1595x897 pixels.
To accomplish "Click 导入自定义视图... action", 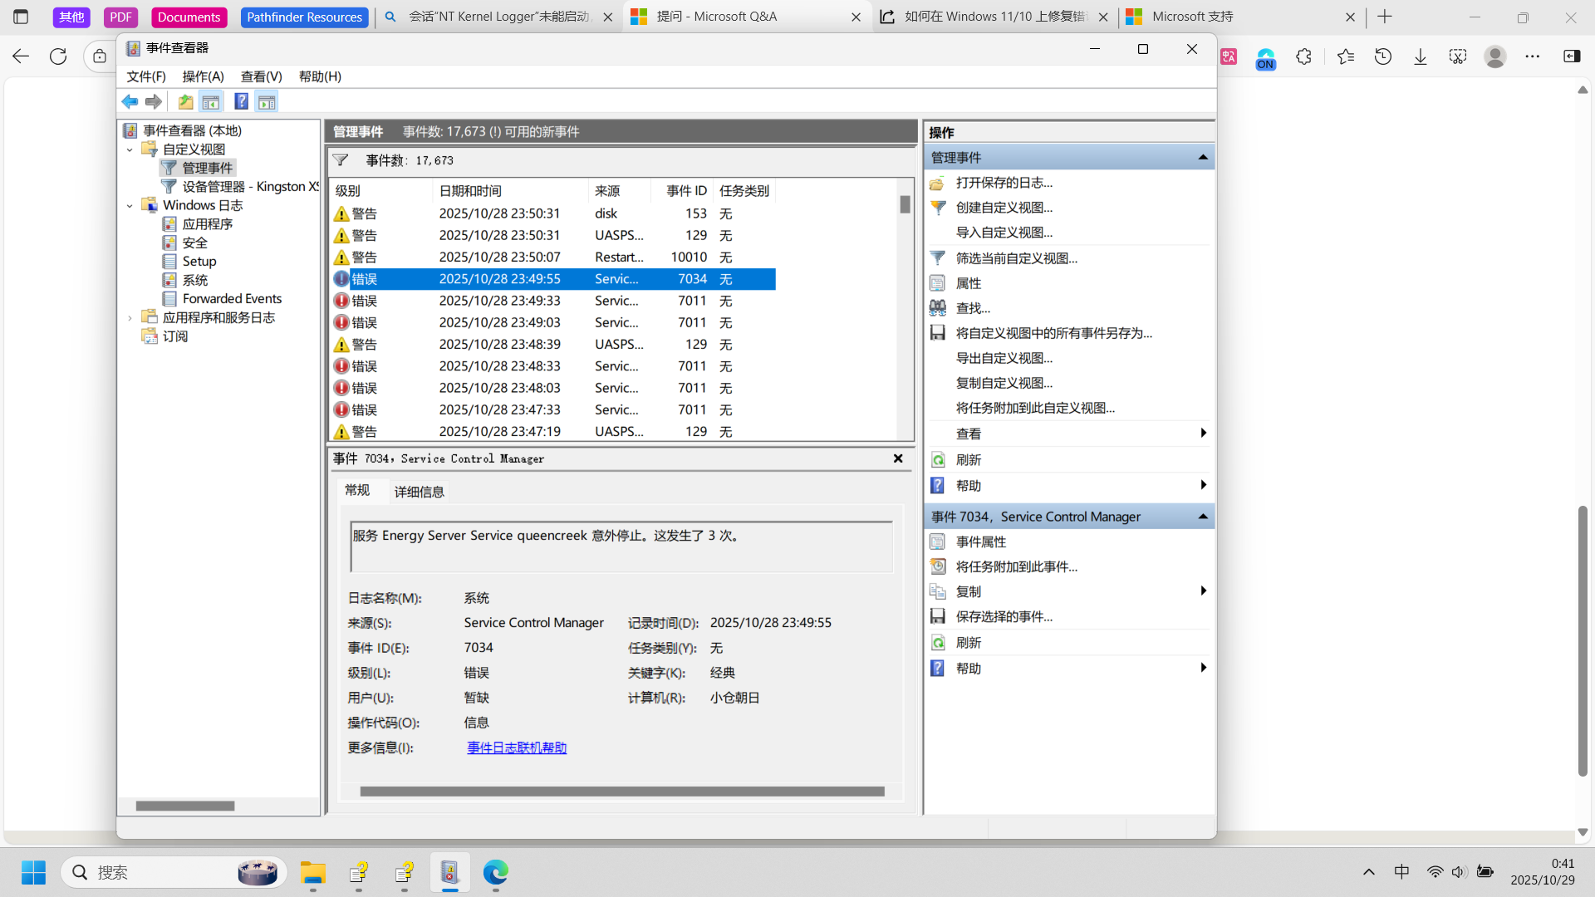I will point(1004,233).
